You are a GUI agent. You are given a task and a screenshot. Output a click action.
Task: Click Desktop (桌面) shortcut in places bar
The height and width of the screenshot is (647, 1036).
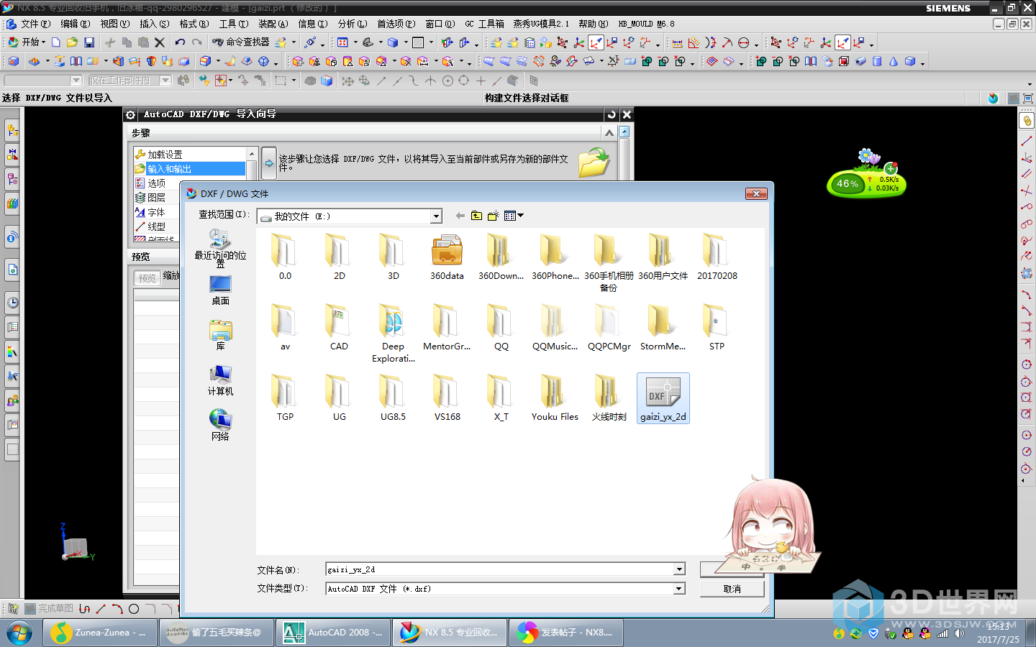pyautogui.click(x=220, y=290)
